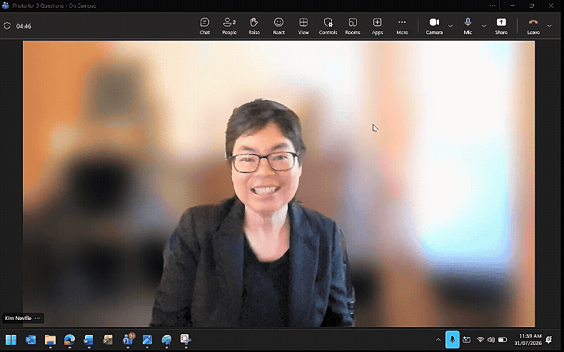Viewport: 564px width, 352px height.
Task: Click the shield meeting security icon
Action: coord(7,26)
